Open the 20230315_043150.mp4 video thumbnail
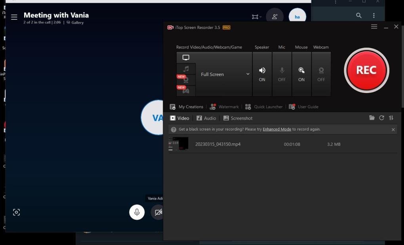 [x=179, y=144]
